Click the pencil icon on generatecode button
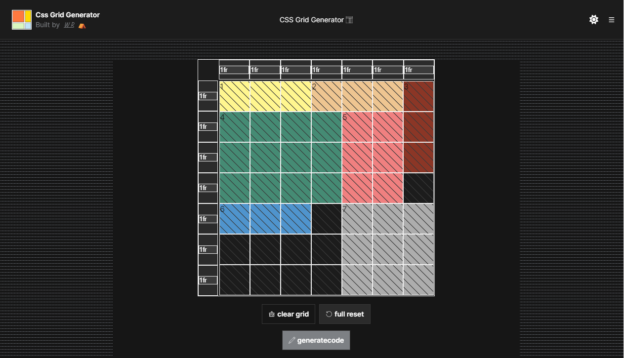Screen dimensions: 624x358 (292, 340)
